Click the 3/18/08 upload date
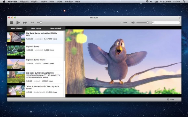This screenshot has height=117, width=188. point(29,63)
